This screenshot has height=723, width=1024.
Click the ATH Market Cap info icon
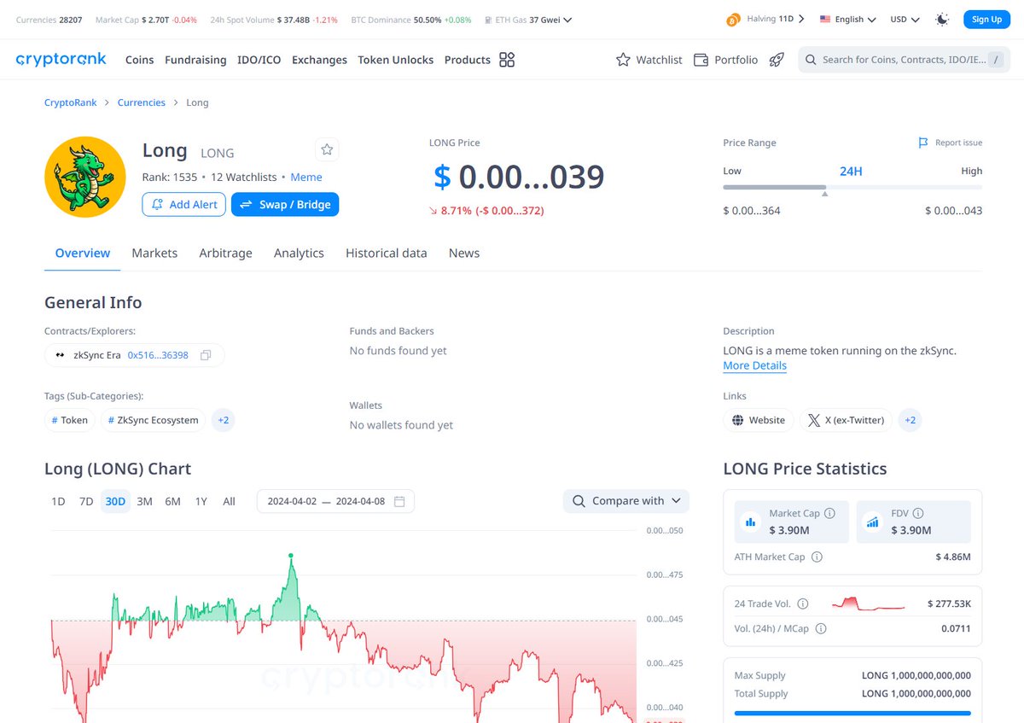pos(817,557)
